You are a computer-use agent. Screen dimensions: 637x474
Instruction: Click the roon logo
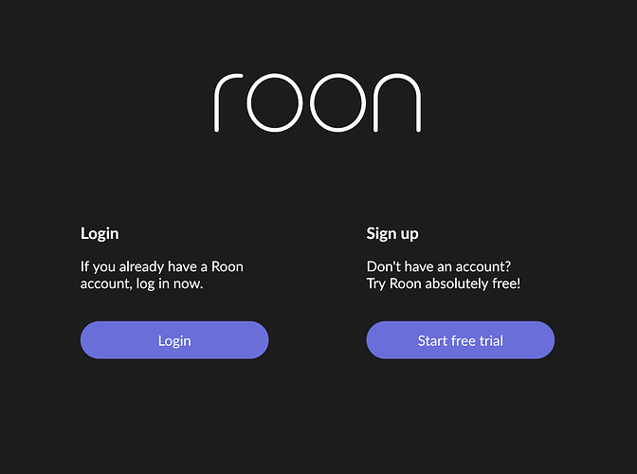(318, 102)
